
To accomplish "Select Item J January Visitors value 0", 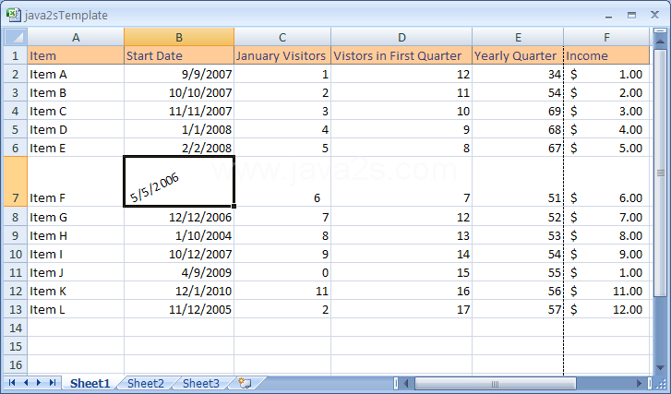I will pos(282,272).
